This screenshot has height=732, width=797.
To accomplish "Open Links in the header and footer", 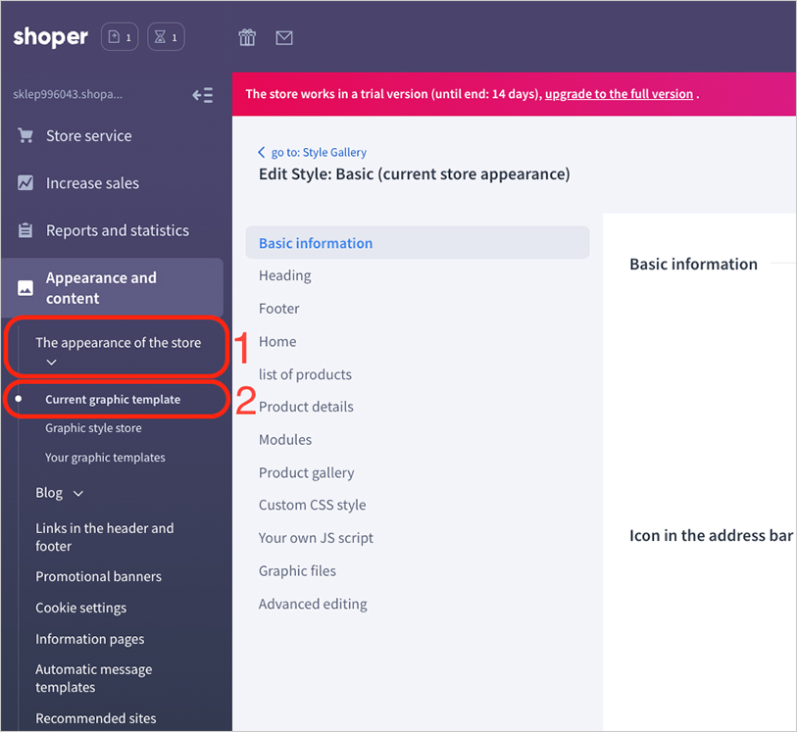I will (x=105, y=537).
